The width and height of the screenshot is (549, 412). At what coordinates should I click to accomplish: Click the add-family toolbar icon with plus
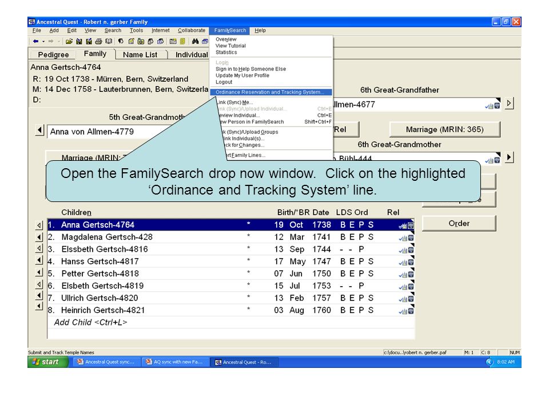[160, 41]
